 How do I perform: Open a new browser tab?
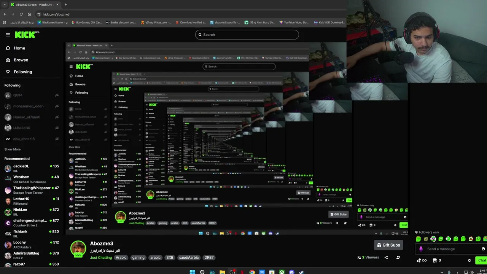click(x=65, y=5)
